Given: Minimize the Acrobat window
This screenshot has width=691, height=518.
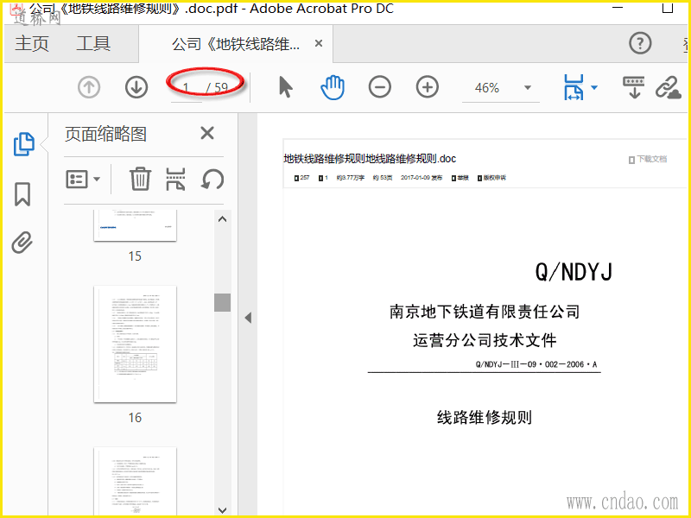Looking at the screenshot, I should click(x=618, y=8).
